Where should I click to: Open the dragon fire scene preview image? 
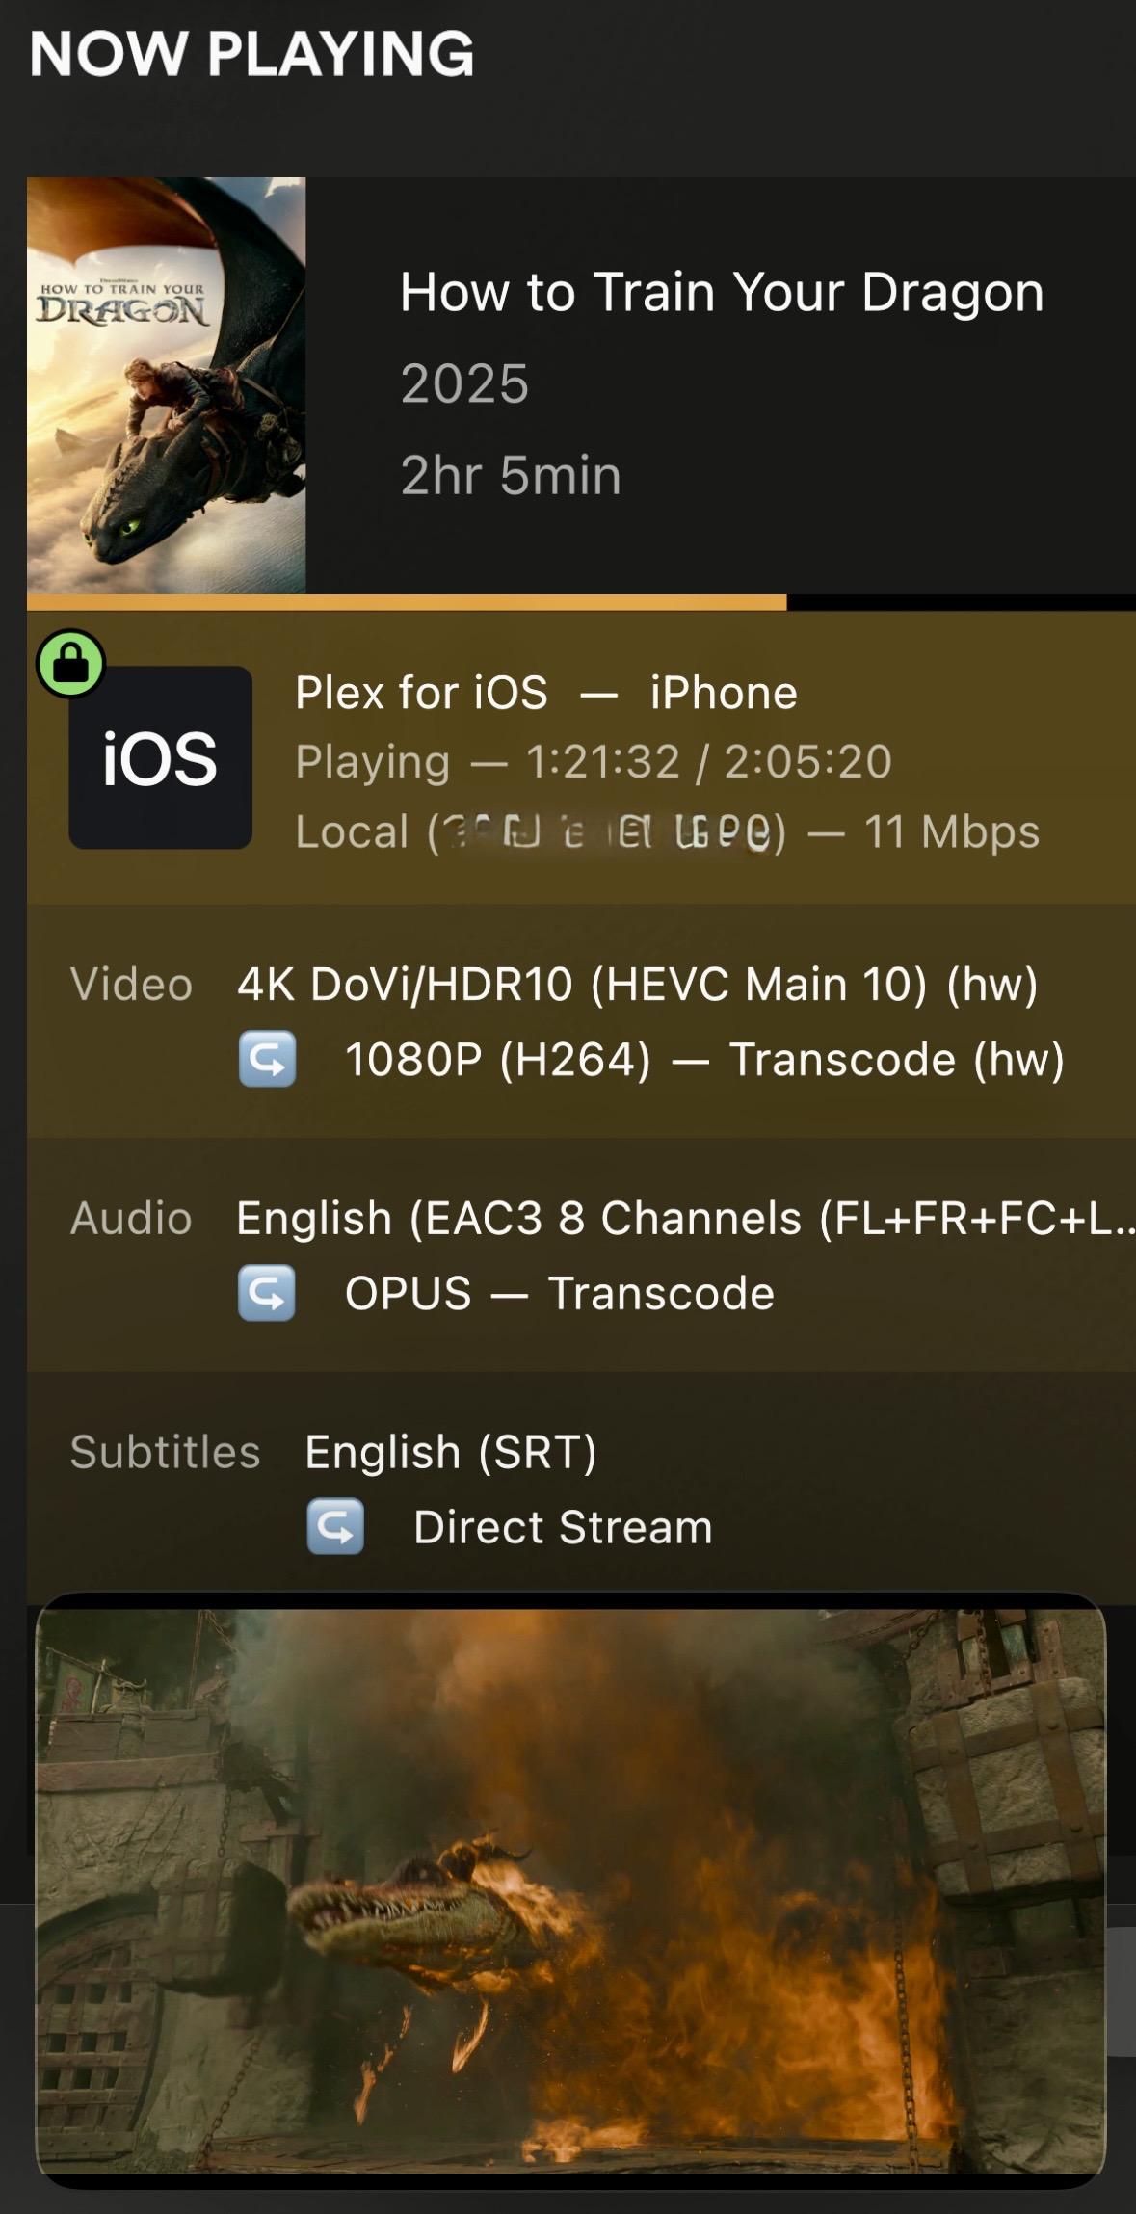tap(570, 1890)
